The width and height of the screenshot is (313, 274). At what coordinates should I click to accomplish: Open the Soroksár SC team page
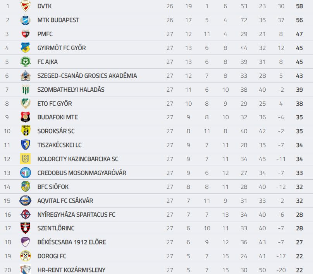tap(56, 131)
